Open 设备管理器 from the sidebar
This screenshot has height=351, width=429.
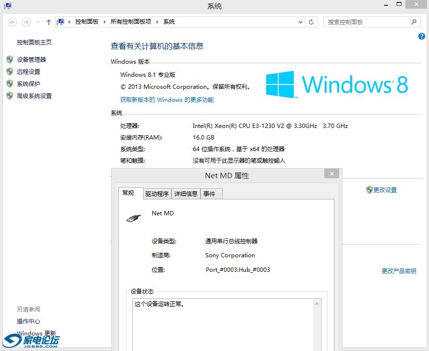tap(31, 59)
